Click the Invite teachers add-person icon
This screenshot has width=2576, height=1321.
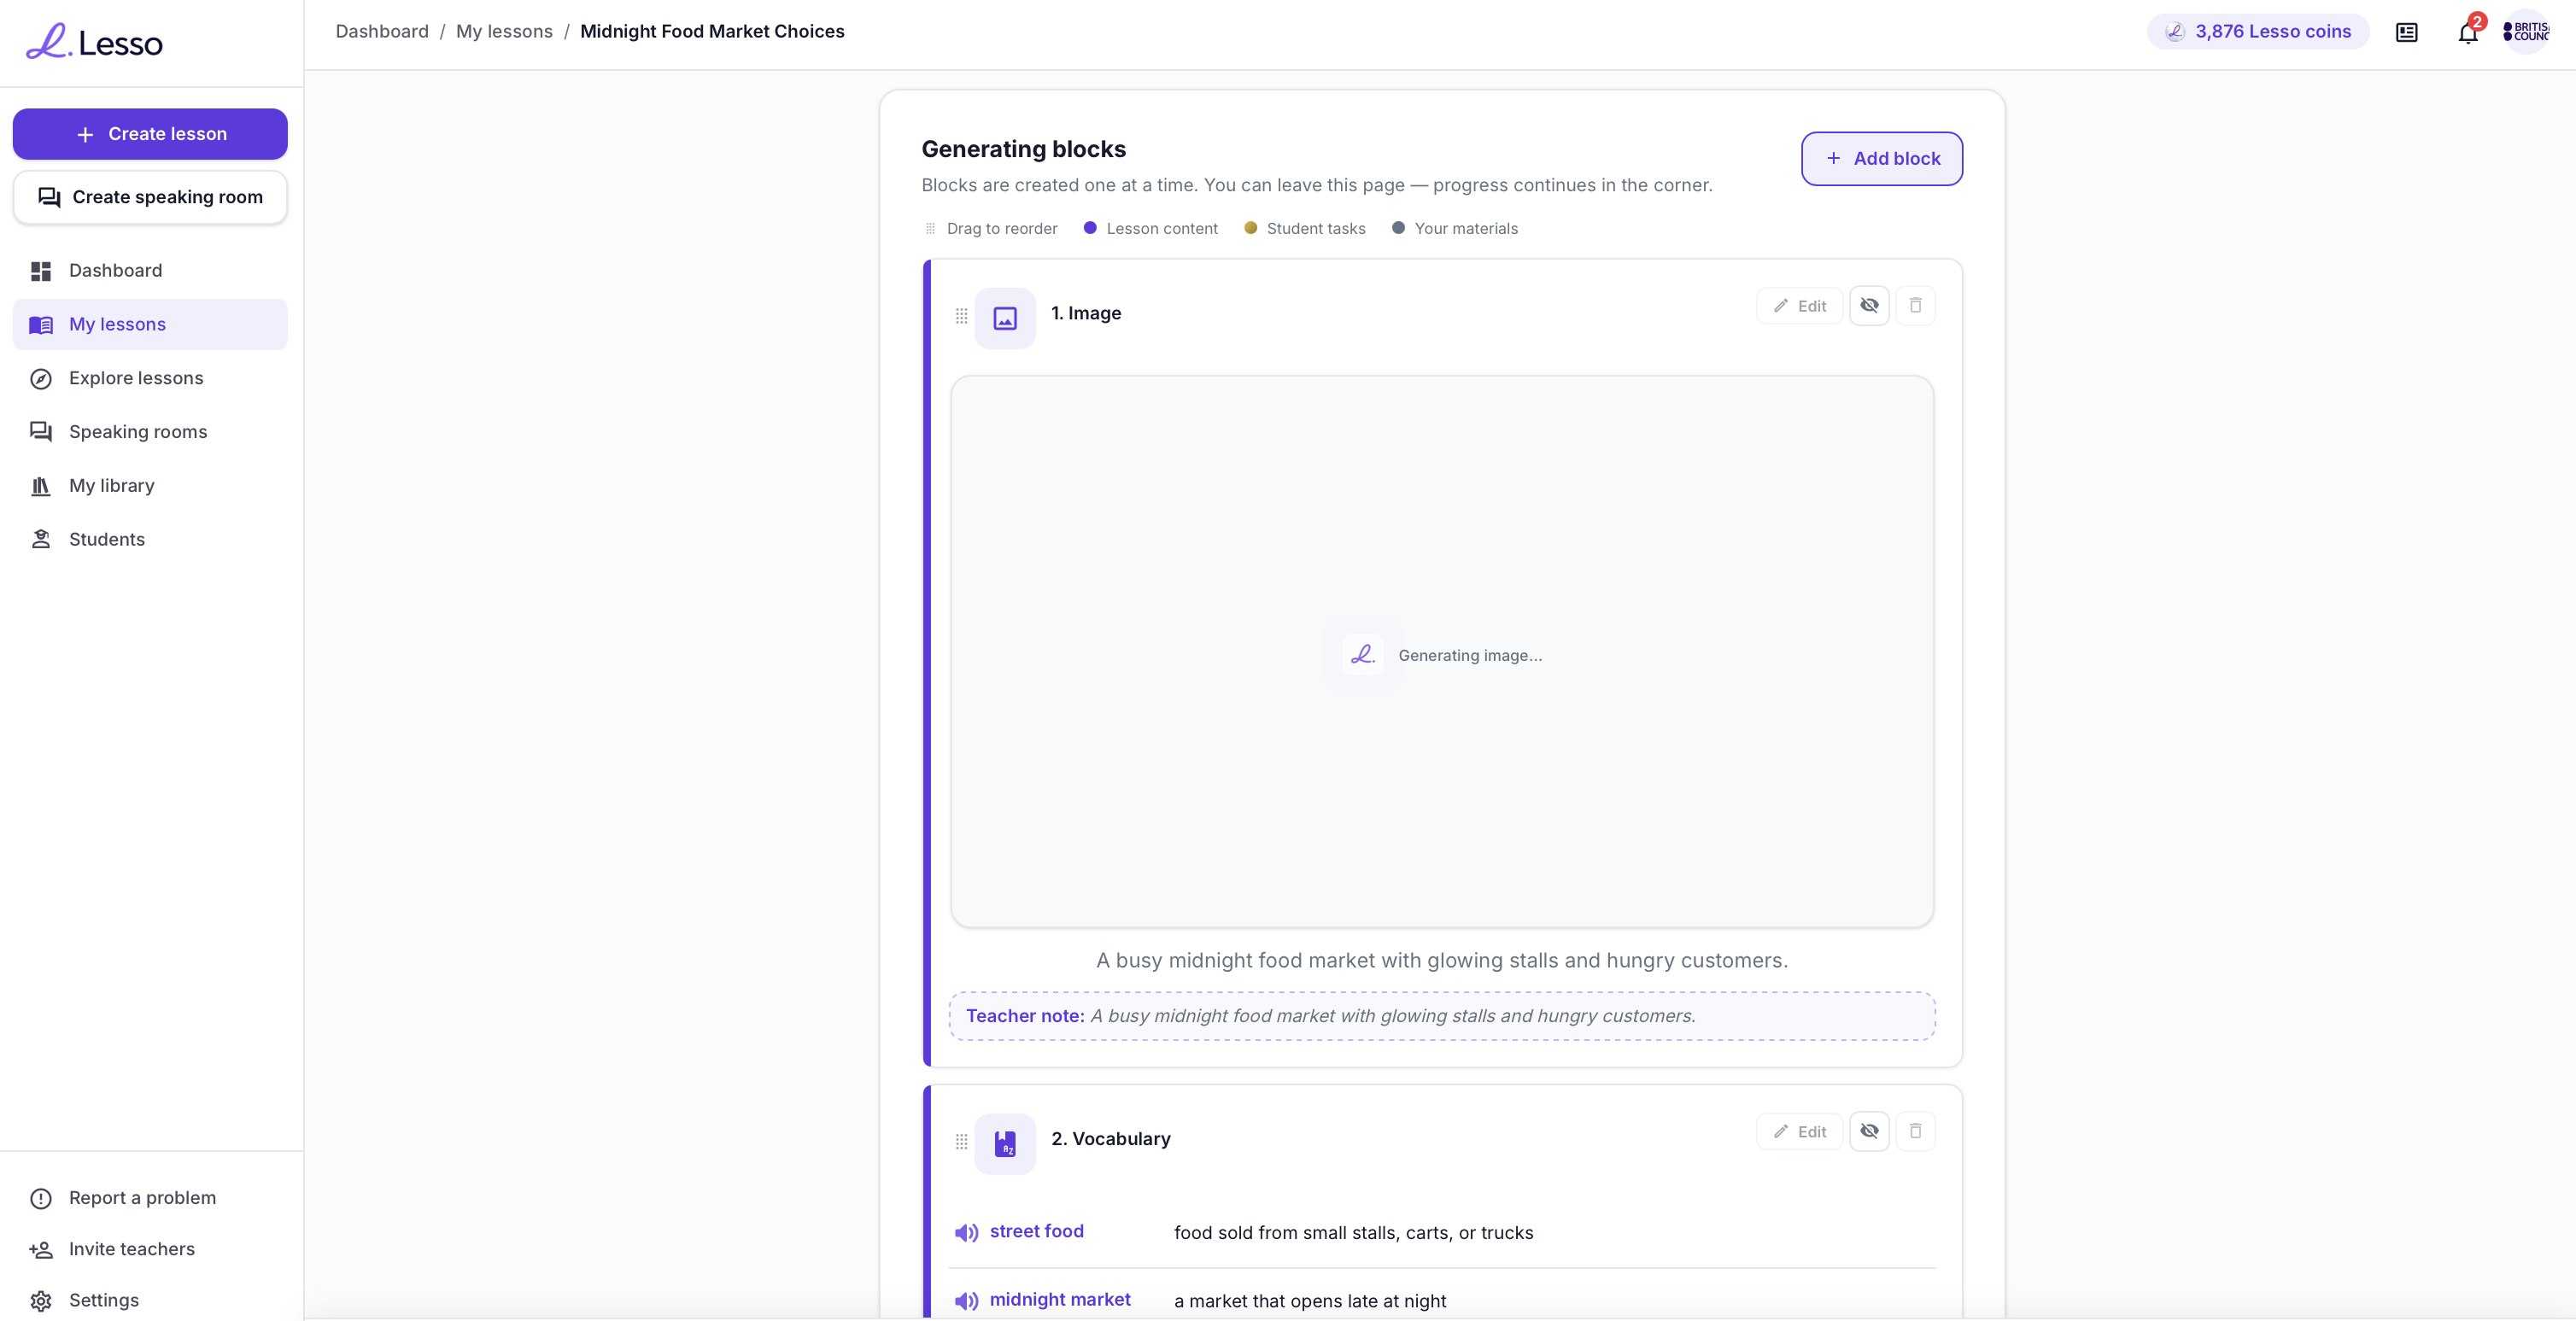(x=41, y=1250)
